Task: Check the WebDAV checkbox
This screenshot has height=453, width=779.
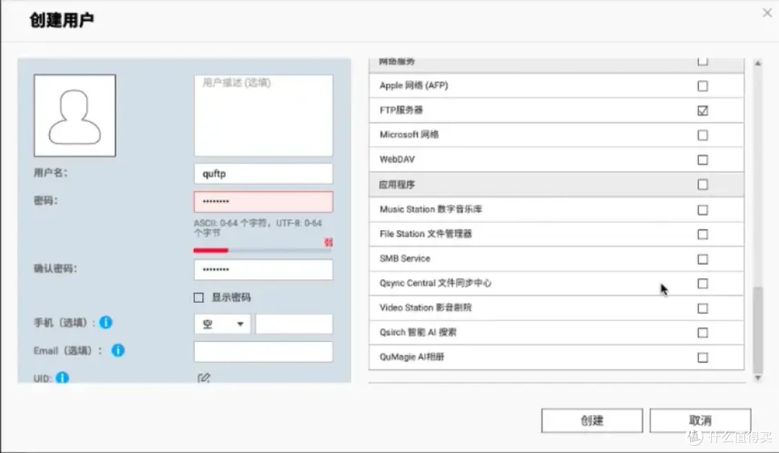Action: [703, 160]
